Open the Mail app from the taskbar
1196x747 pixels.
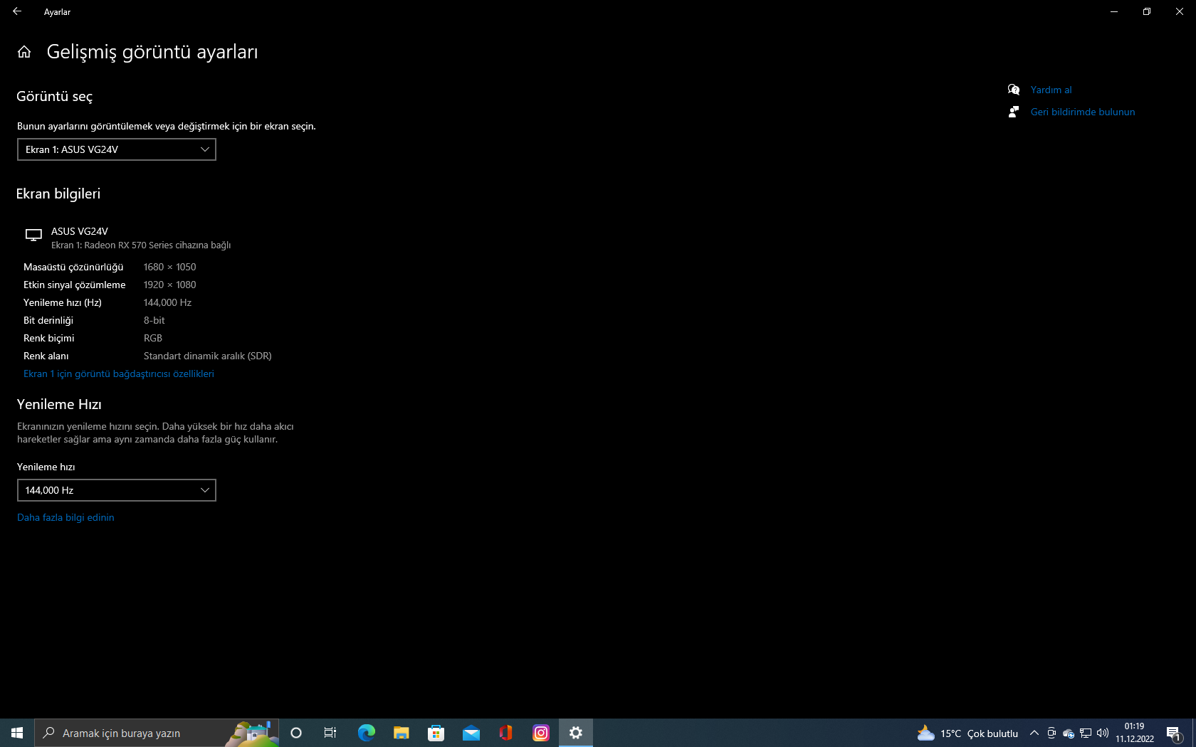471,733
